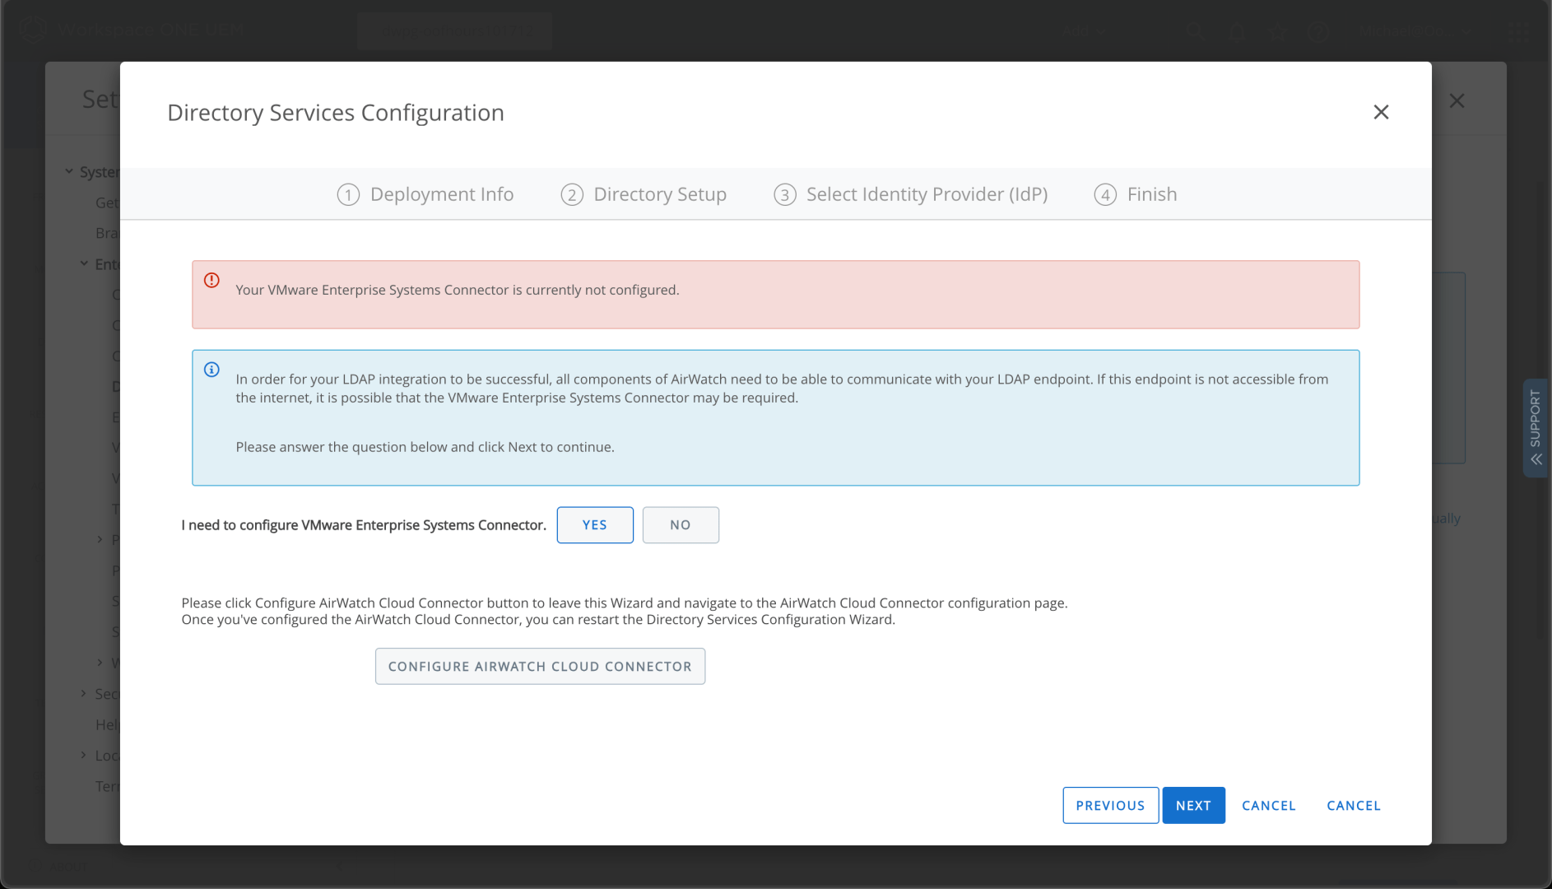1552x889 pixels.
Task: Open the Select Identity Provider (IdP) step
Action: 927,194
